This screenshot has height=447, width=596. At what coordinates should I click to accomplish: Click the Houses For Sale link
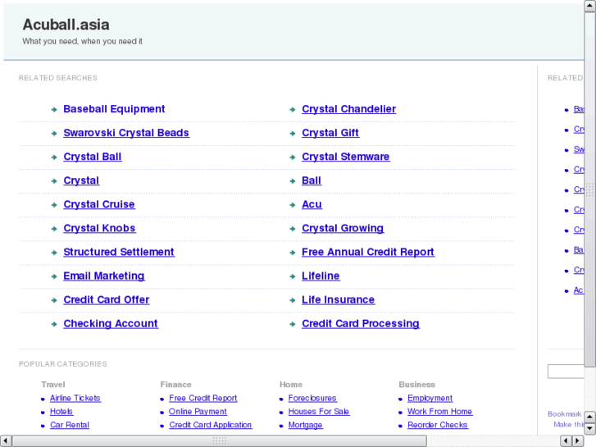pos(319,412)
